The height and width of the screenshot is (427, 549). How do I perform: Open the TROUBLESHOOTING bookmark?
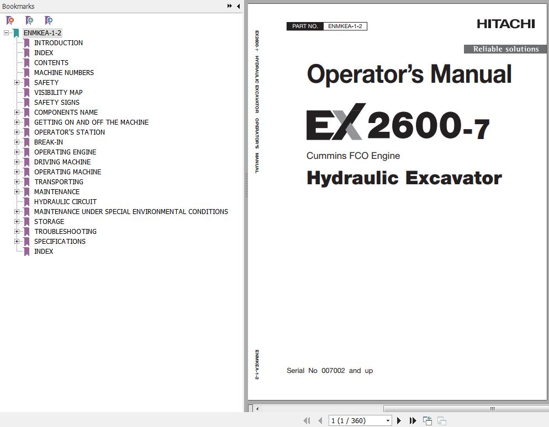coord(66,232)
